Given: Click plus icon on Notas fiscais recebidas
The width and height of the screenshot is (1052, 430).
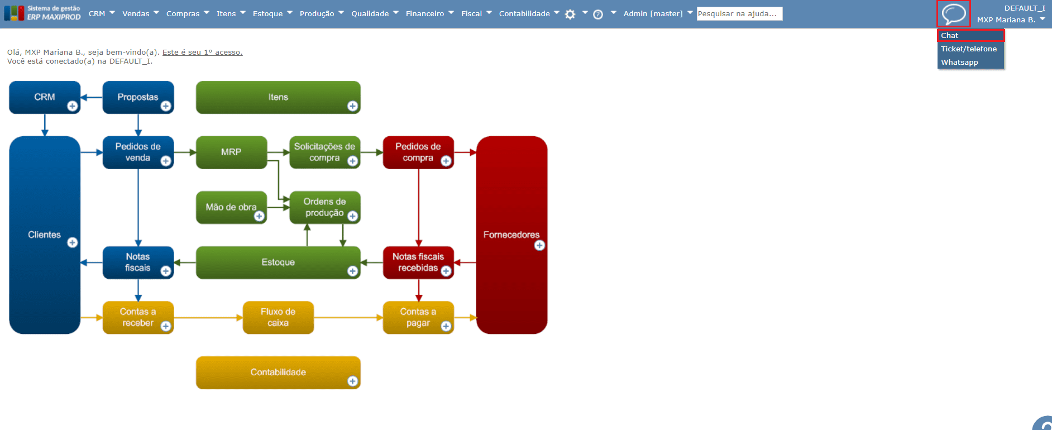Looking at the screenshot, I should (446, 271).
